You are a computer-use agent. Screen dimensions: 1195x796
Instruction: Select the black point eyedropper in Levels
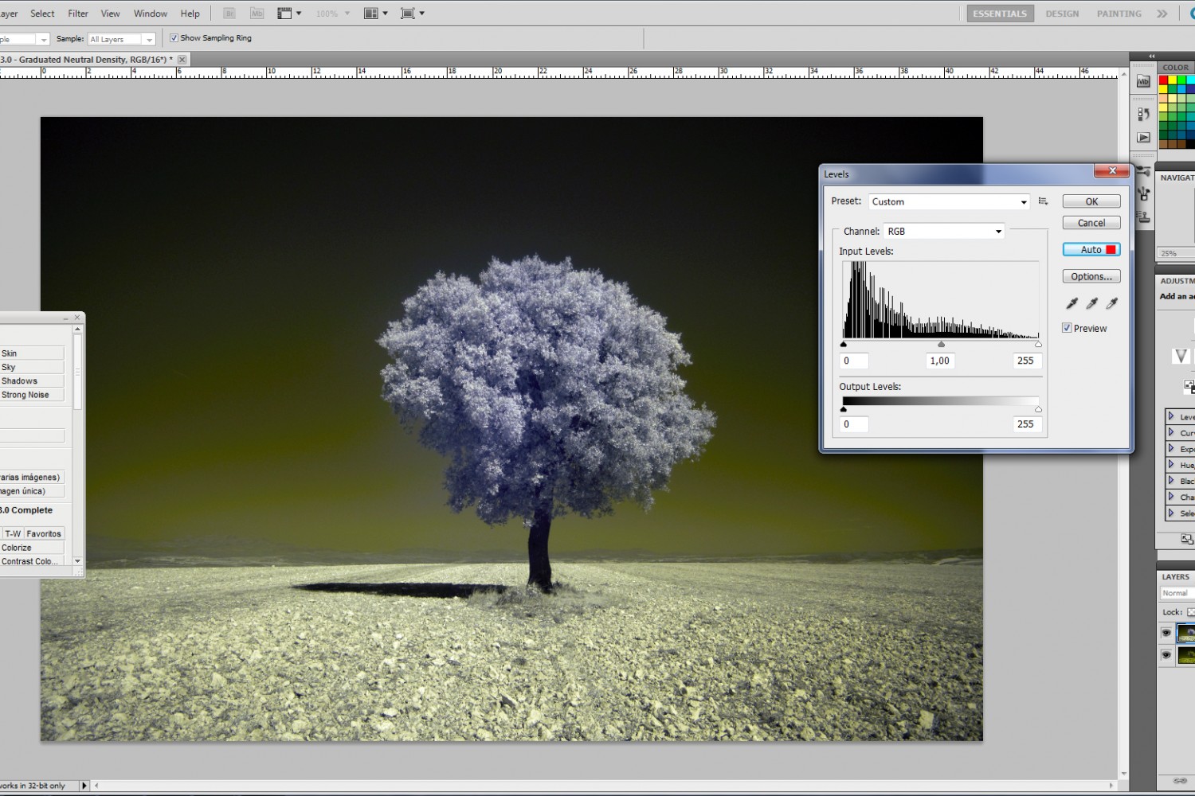pos(1072,303)
